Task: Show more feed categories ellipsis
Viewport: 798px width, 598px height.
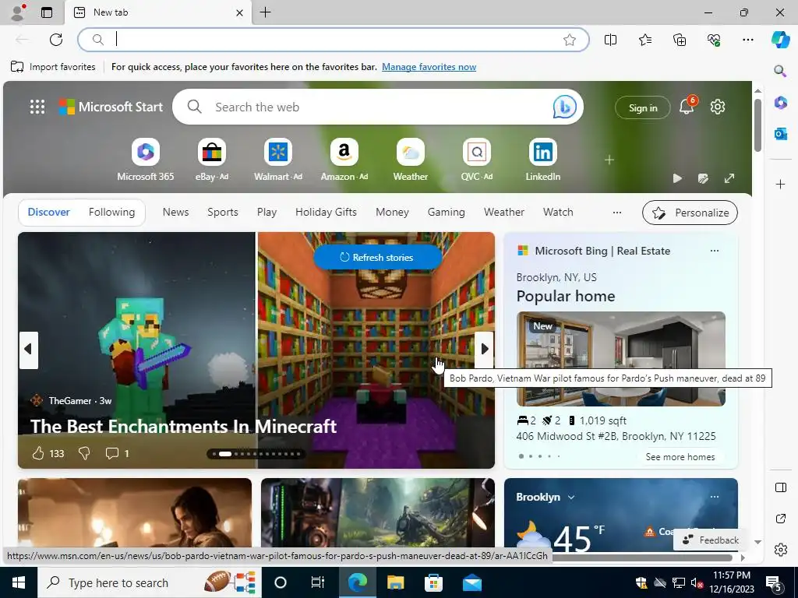Action: click(x=617, y=213)
